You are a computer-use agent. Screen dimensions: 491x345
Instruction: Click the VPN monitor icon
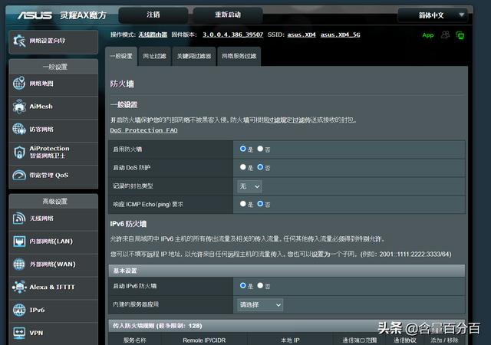point(19,333)
